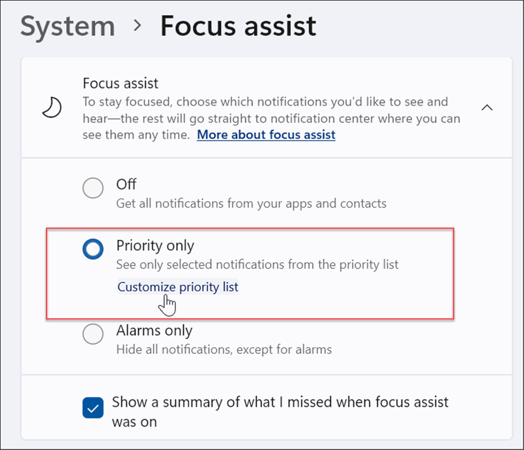Click the Focus assist page title

click(x=237, y=26)
